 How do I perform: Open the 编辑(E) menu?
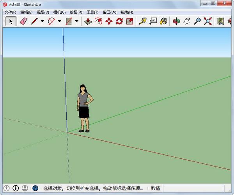point(27,12)
